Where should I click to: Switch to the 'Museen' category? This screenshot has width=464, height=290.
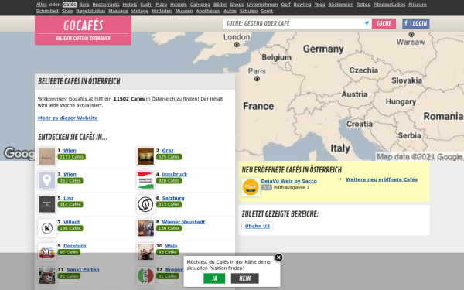pos(184,11)
